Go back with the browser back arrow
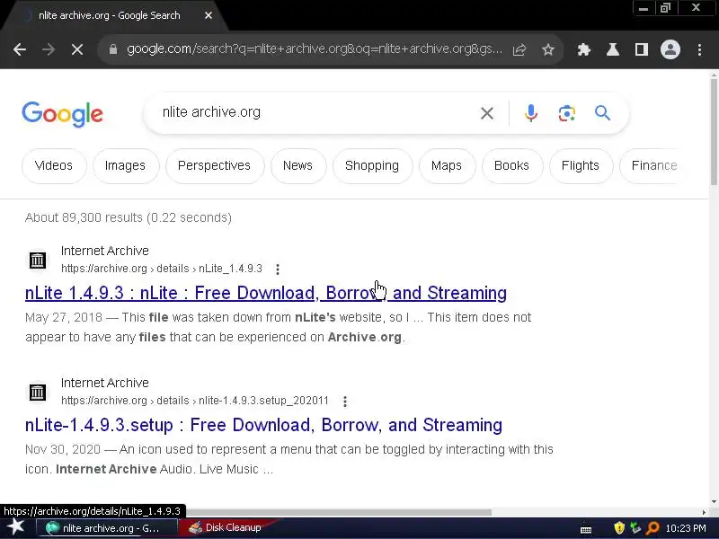 click(20, 49)
